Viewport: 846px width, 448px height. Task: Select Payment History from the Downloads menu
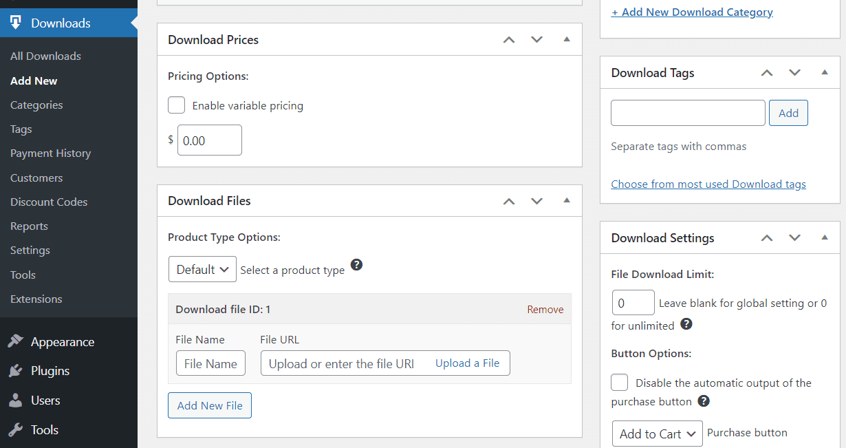point(50,153)
